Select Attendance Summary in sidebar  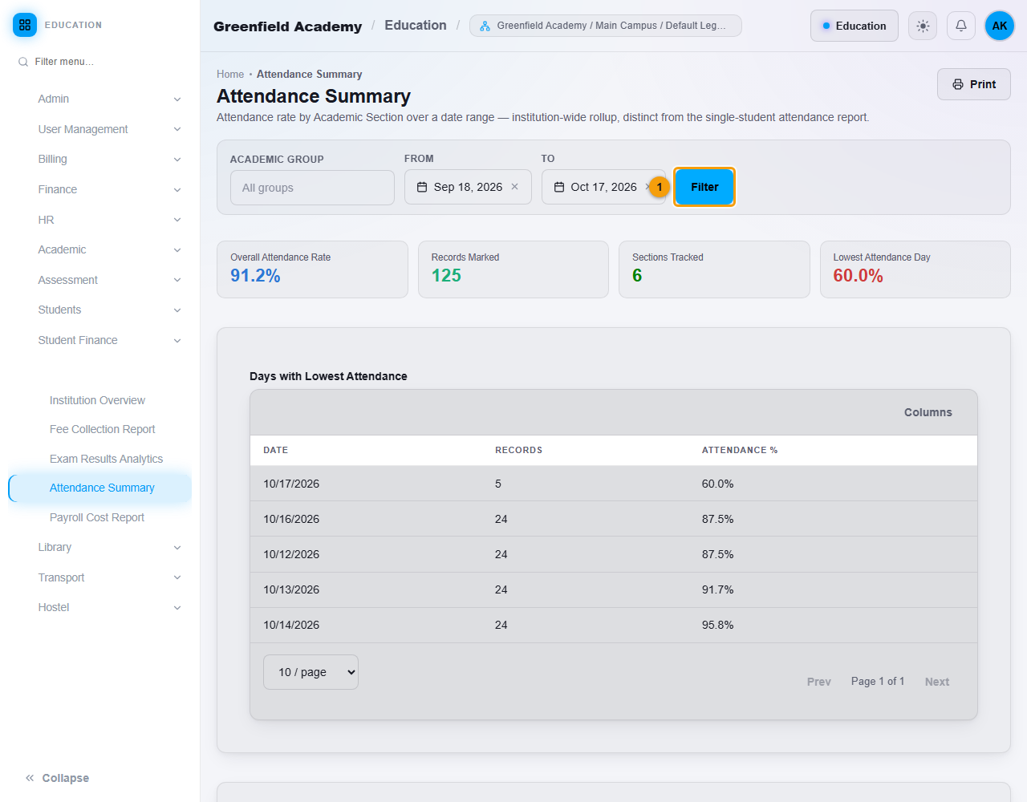pos(100,488)
